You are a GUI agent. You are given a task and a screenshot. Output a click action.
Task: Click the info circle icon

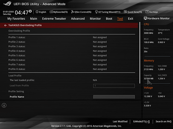pyautogui.click(x=4, y=105)
